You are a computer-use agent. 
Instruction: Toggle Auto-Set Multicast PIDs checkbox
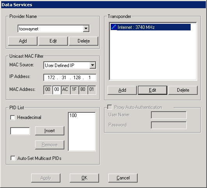pos(13,158)
